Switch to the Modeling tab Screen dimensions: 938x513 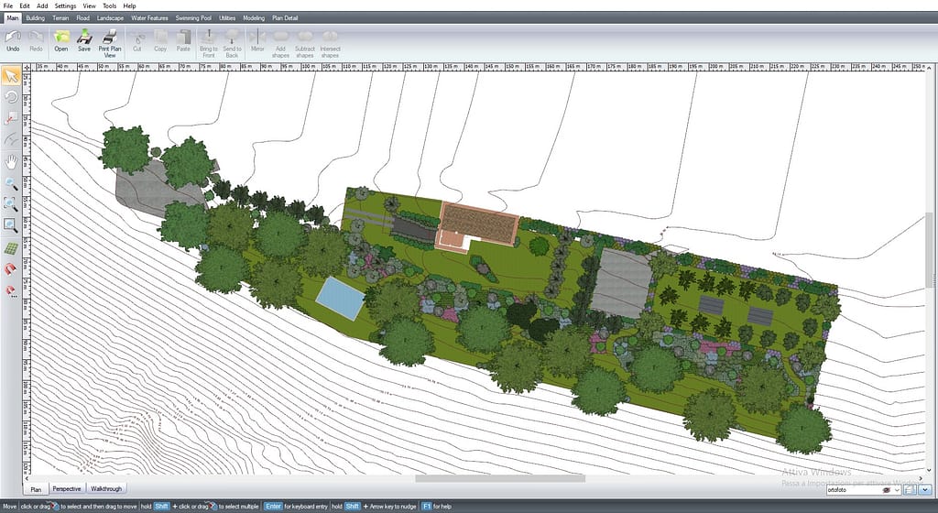pyautogui.click(x=254, y=18)
